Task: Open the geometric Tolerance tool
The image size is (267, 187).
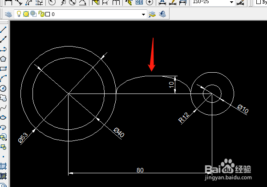Action: [x=139, y=2]
